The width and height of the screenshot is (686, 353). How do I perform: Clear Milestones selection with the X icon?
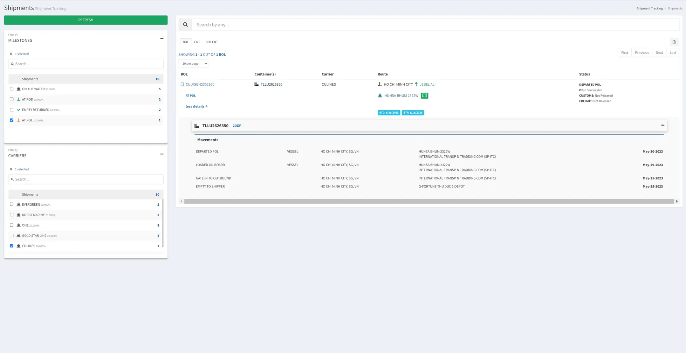11,54
